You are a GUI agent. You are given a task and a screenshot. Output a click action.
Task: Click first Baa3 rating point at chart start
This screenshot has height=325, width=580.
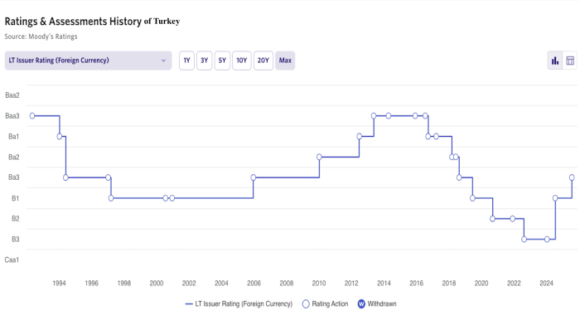tap(32, 116)
